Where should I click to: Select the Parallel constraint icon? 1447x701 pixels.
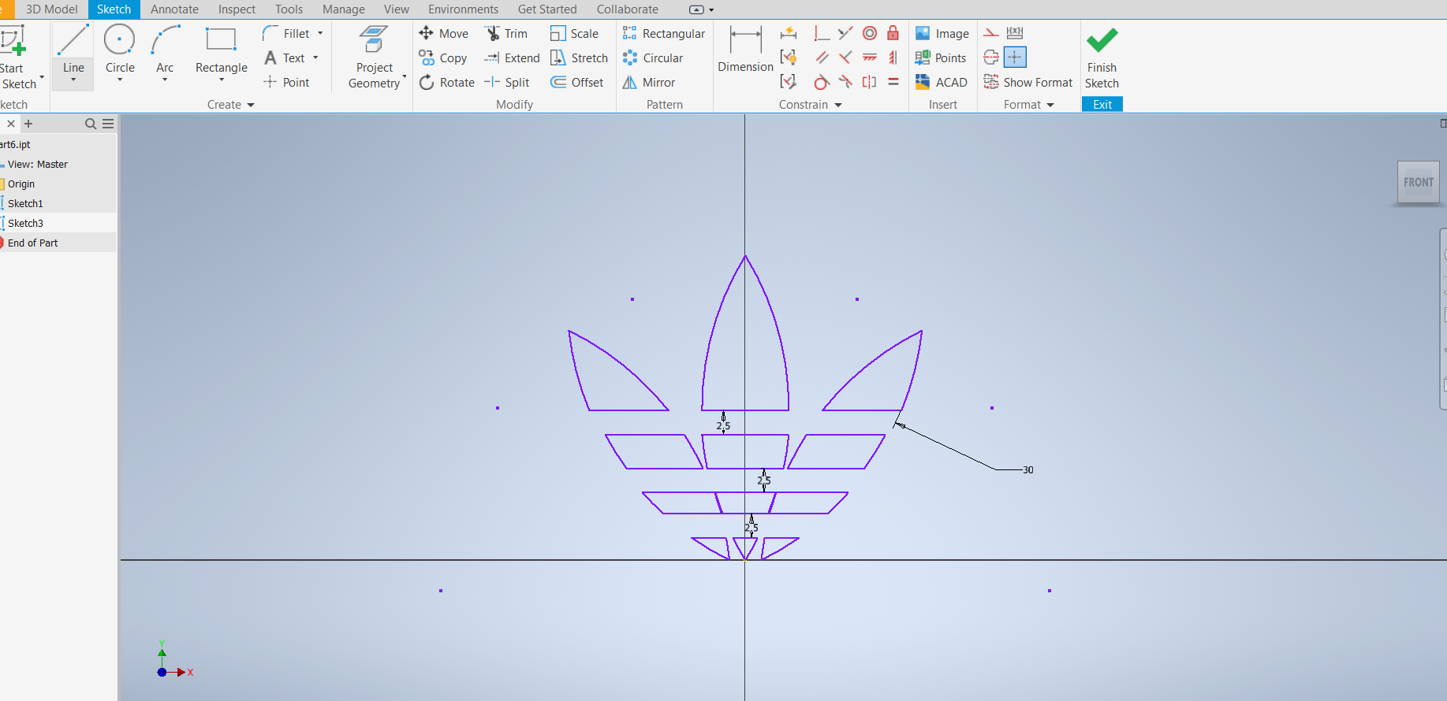pos(822,57)
